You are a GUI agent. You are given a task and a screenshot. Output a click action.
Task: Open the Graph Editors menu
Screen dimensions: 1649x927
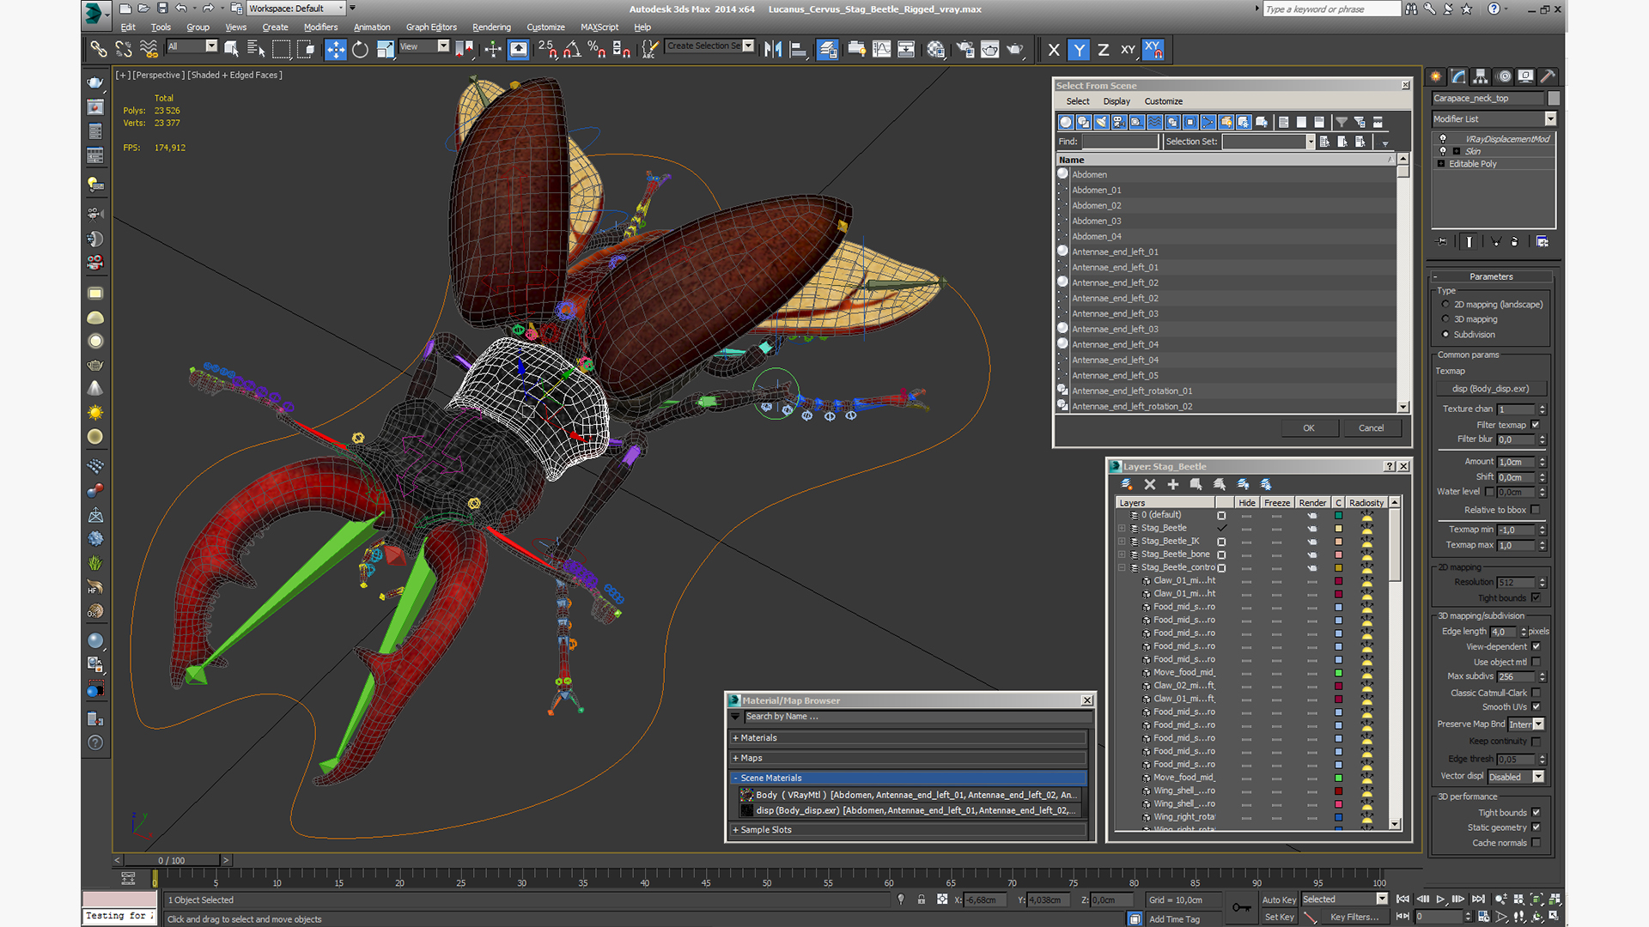click(x=431, y=27)
